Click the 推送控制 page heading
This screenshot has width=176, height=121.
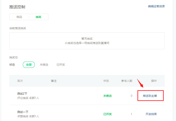pyautogui.click(x=17, y=7)
